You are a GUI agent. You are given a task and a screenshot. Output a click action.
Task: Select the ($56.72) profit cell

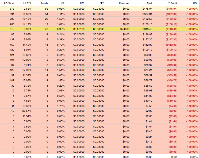[x=172, y=80]
